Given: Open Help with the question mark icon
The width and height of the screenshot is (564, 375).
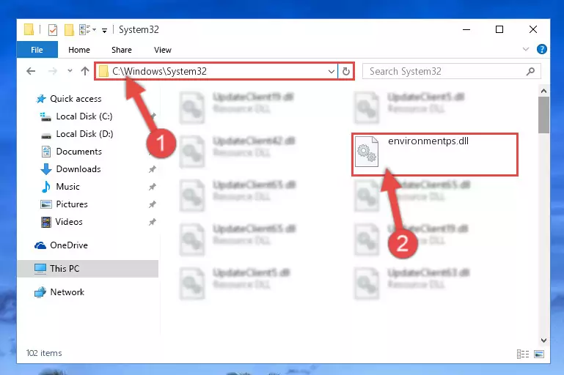Looking at the screenshot, I should coord(542,49).
